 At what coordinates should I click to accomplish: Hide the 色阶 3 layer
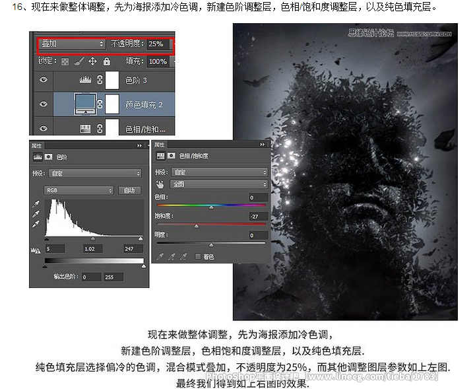coord(44,80)
